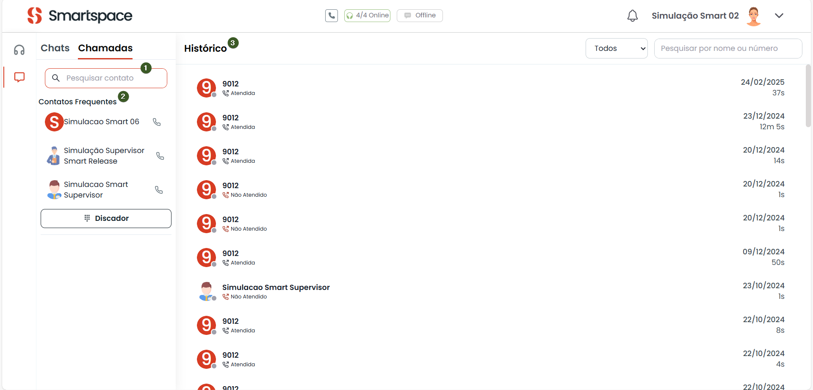Call Simulacao Smart 06 via phone icon
Screen dimensions: 813x390
[x=157, y=122]
